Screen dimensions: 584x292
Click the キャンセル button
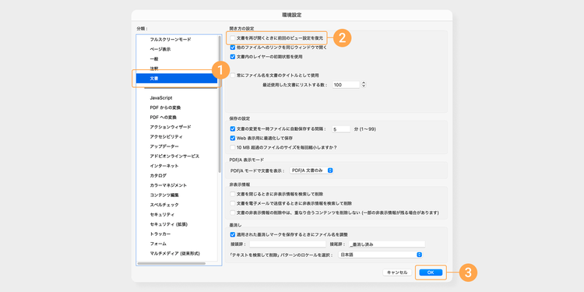[397, 273]
